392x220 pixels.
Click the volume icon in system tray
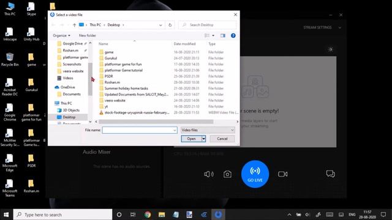(307, 215)
